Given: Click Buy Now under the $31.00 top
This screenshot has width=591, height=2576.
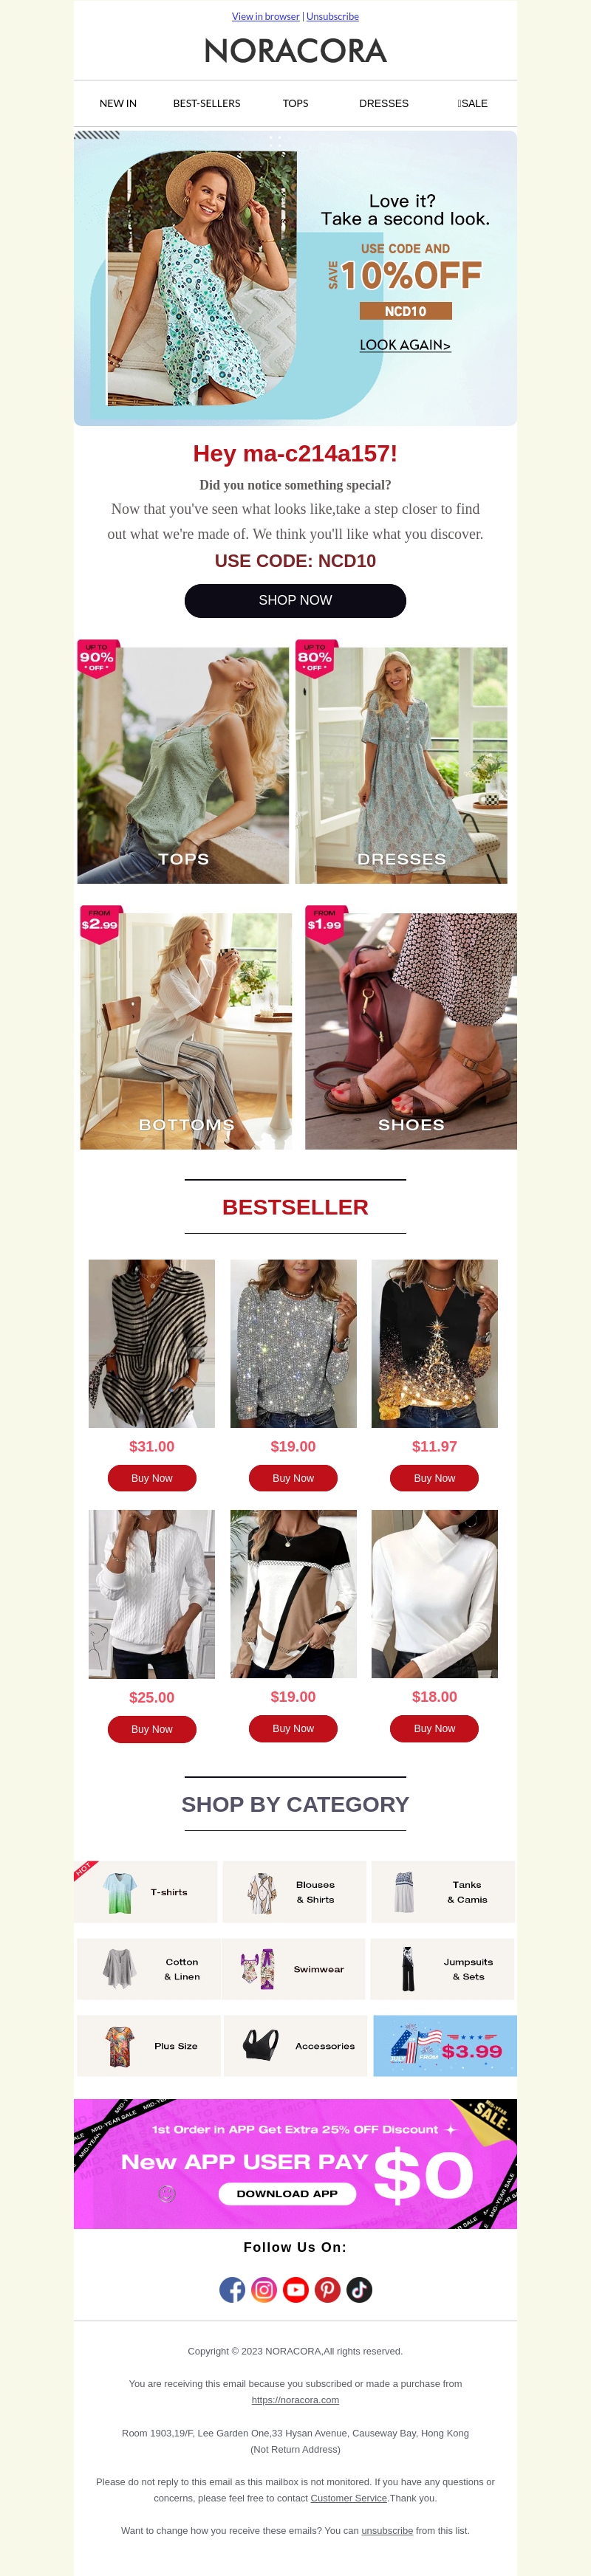Looking at the screenshot, I should [152, 1478].
